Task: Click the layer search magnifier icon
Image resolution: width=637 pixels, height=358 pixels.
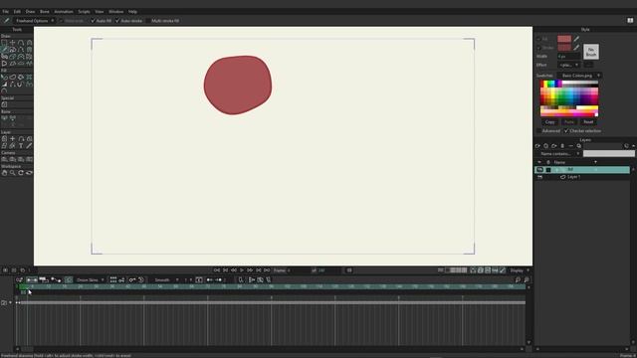Action: pos(579,146)
